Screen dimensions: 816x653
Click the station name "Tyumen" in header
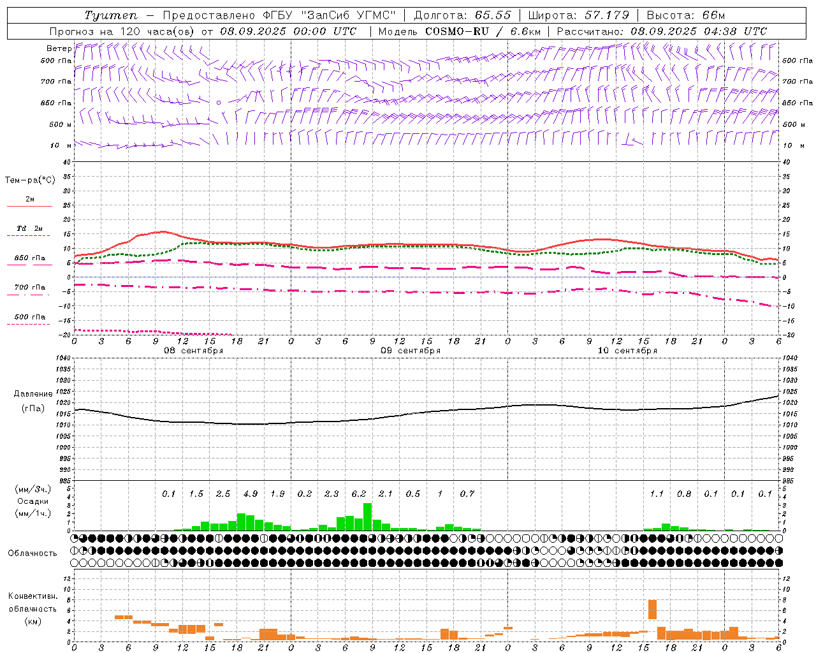point(112,15)
